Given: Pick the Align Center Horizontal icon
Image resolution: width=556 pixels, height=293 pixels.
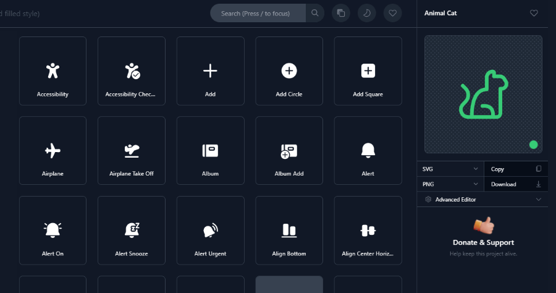Looking at the screenshot, I should click(368, 230).
